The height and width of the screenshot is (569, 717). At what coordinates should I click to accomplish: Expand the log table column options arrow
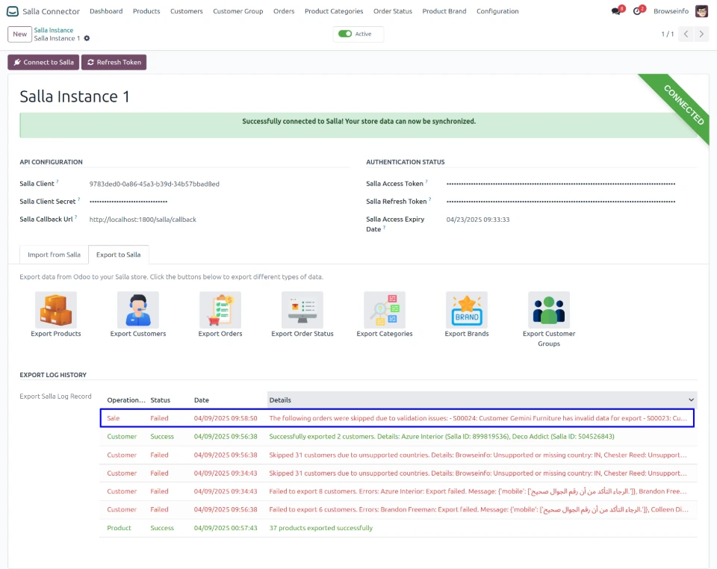(691, 400)
